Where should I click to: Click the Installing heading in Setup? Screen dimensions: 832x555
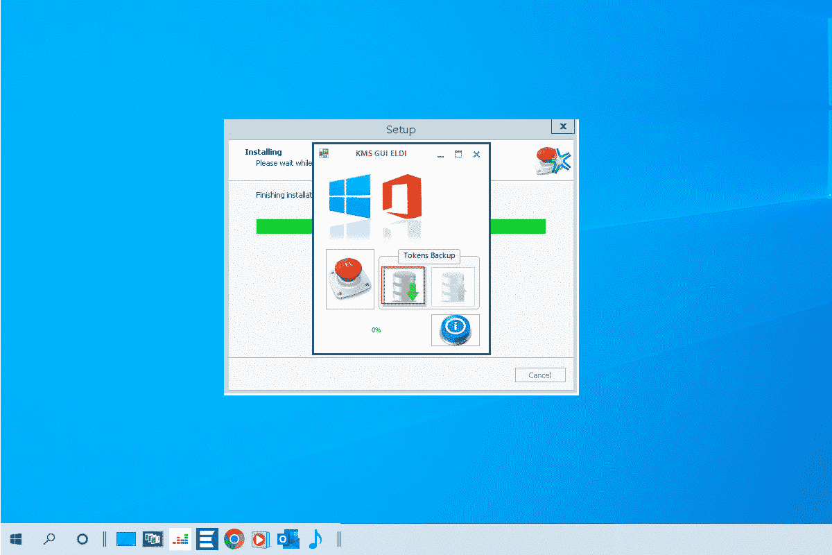(263, 152)
